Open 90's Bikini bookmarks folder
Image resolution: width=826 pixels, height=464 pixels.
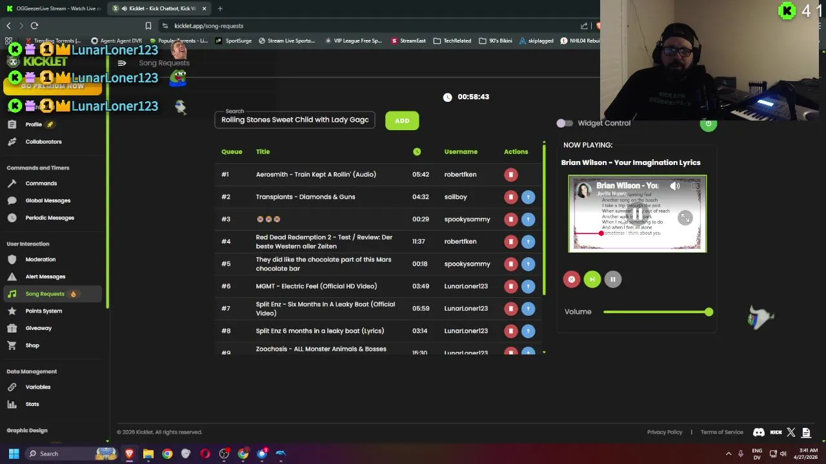click(496, 41)
